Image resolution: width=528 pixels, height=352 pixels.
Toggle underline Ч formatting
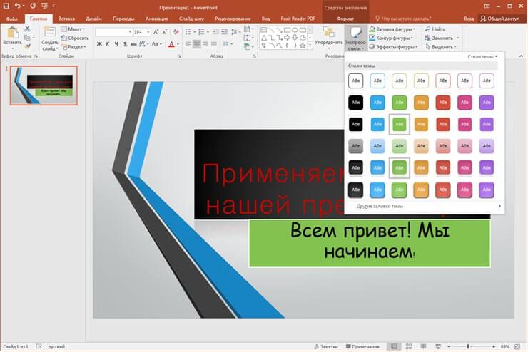tap(116, 44)
